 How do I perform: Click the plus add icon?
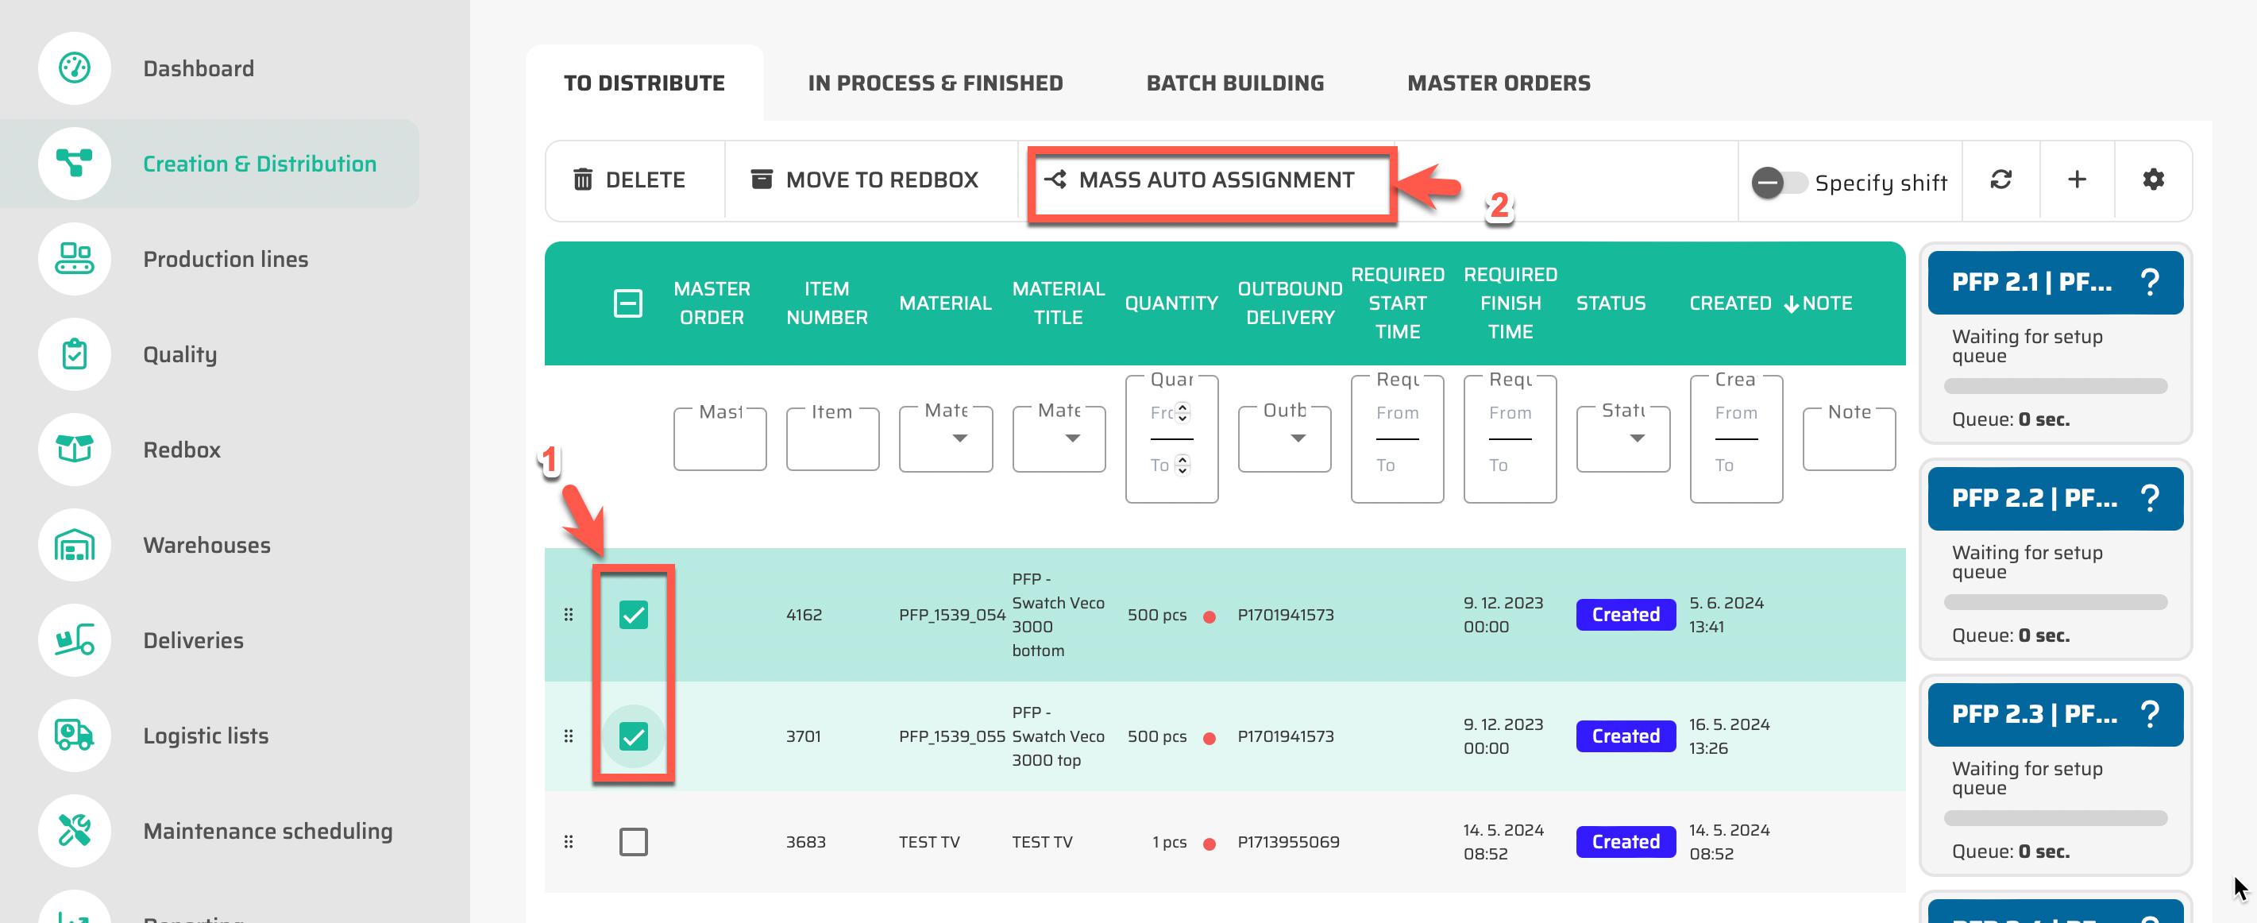pyautogui.click(x=2077, y=180)
